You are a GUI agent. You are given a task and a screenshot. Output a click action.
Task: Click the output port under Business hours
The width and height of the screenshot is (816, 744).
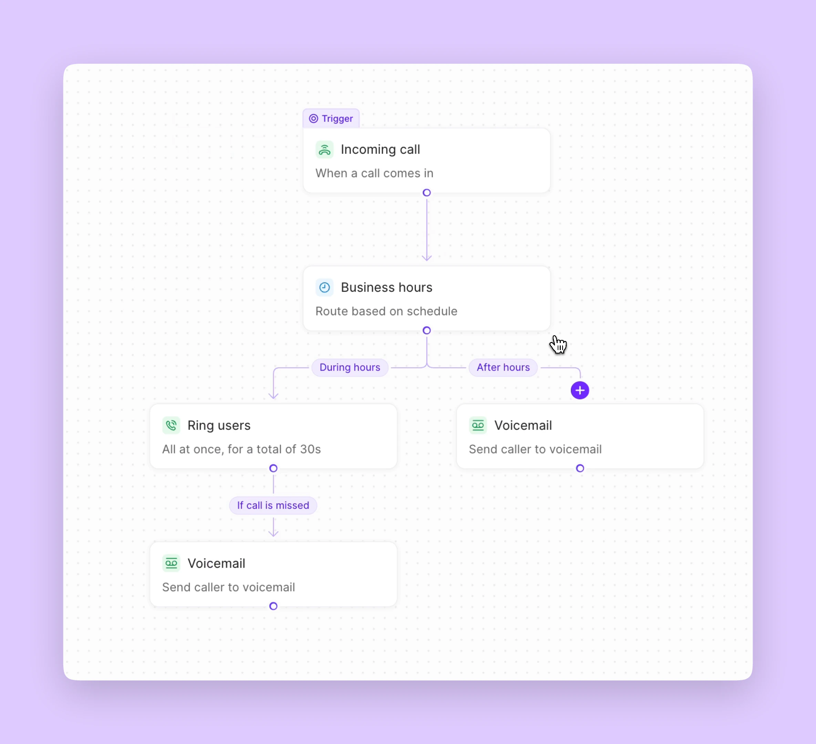427,330
